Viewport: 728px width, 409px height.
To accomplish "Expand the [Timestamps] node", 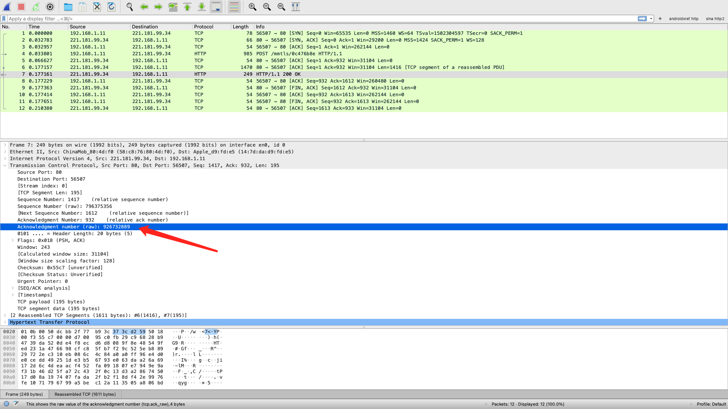I will [13, 295].
